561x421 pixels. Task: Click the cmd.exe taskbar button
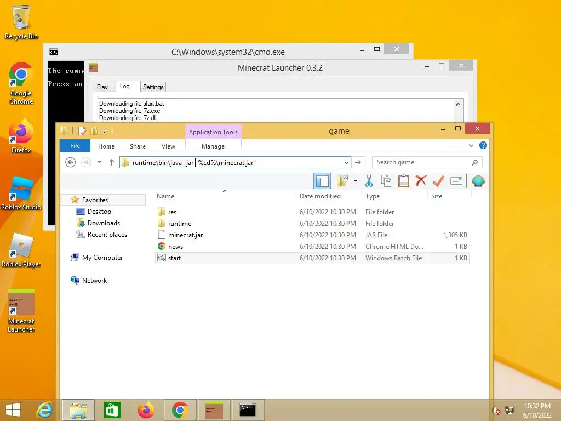[x=248, y=410]
